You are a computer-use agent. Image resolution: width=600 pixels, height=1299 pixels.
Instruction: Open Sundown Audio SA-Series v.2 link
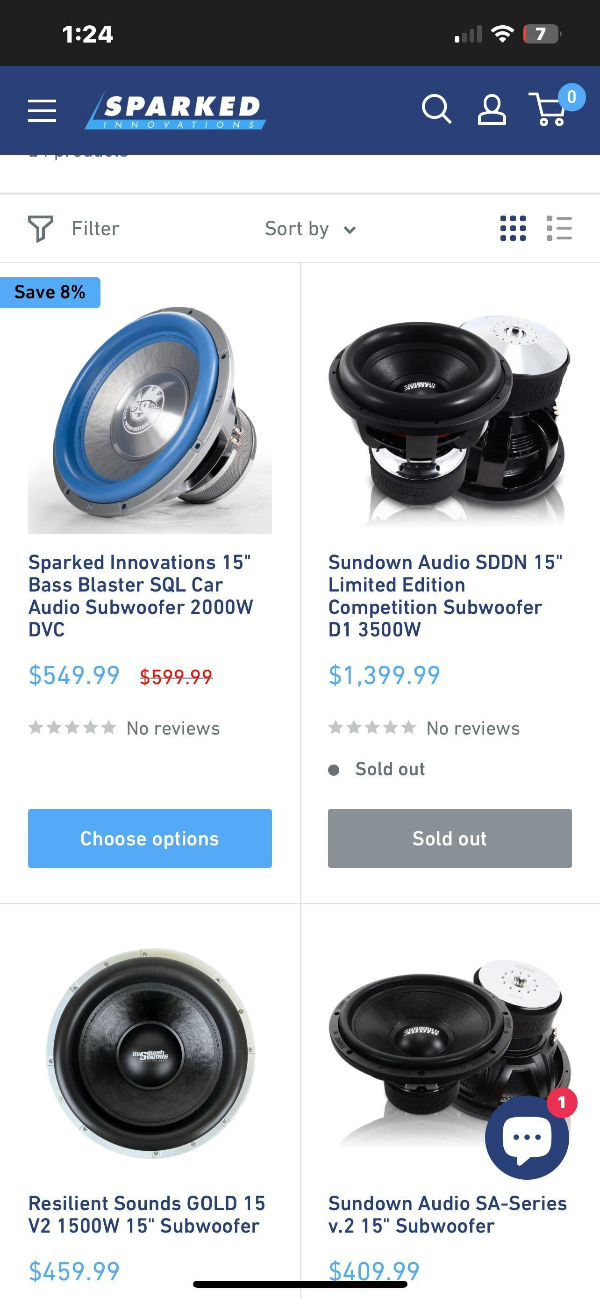point(447,1214)
